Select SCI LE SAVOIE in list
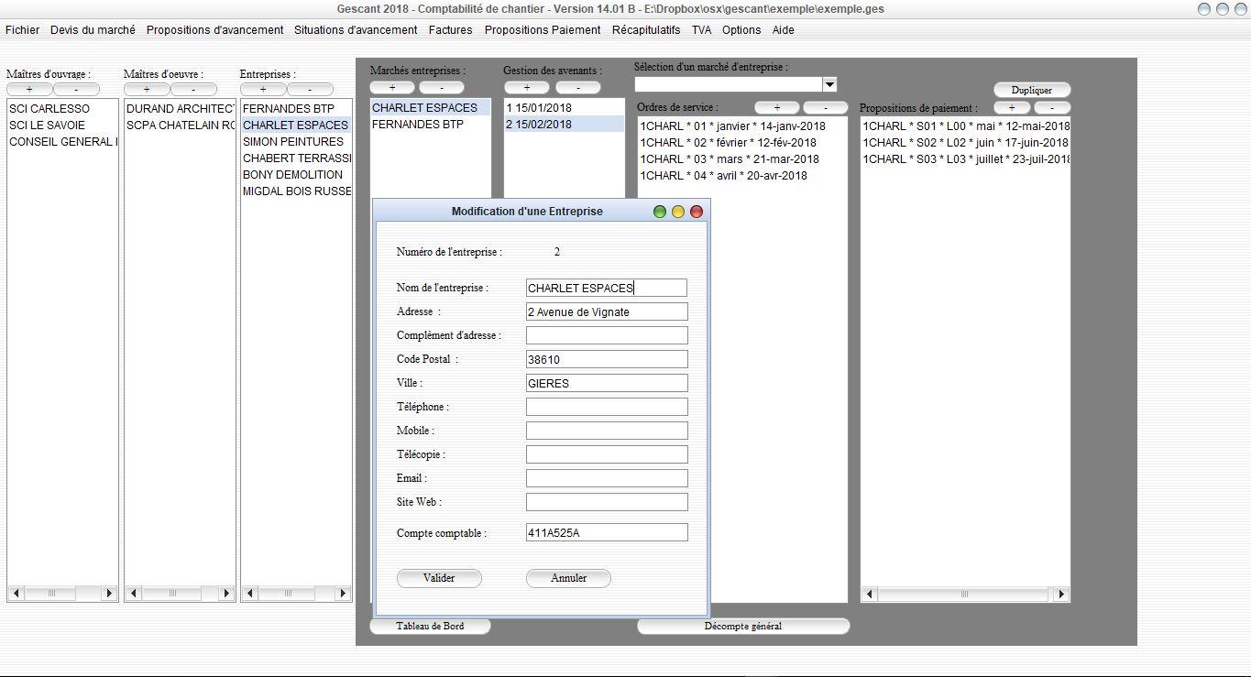Screen dimensions: 1251x677 point(62,125)
